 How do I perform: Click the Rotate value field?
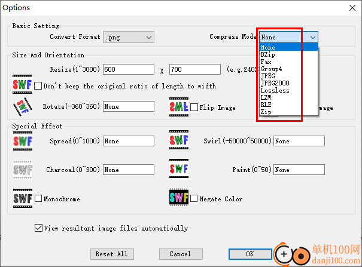coord(129,106)
